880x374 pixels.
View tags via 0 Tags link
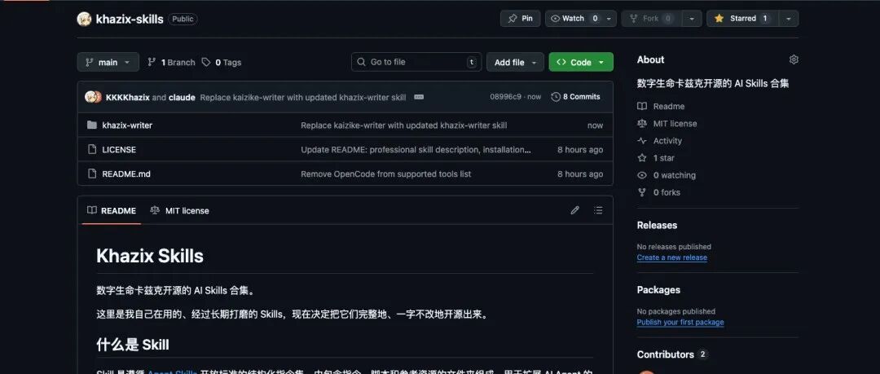[222, 62]
